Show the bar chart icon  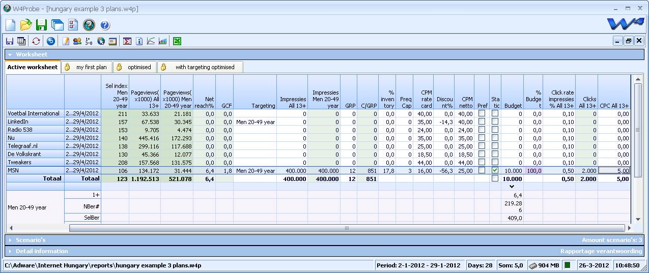(163, 41)
